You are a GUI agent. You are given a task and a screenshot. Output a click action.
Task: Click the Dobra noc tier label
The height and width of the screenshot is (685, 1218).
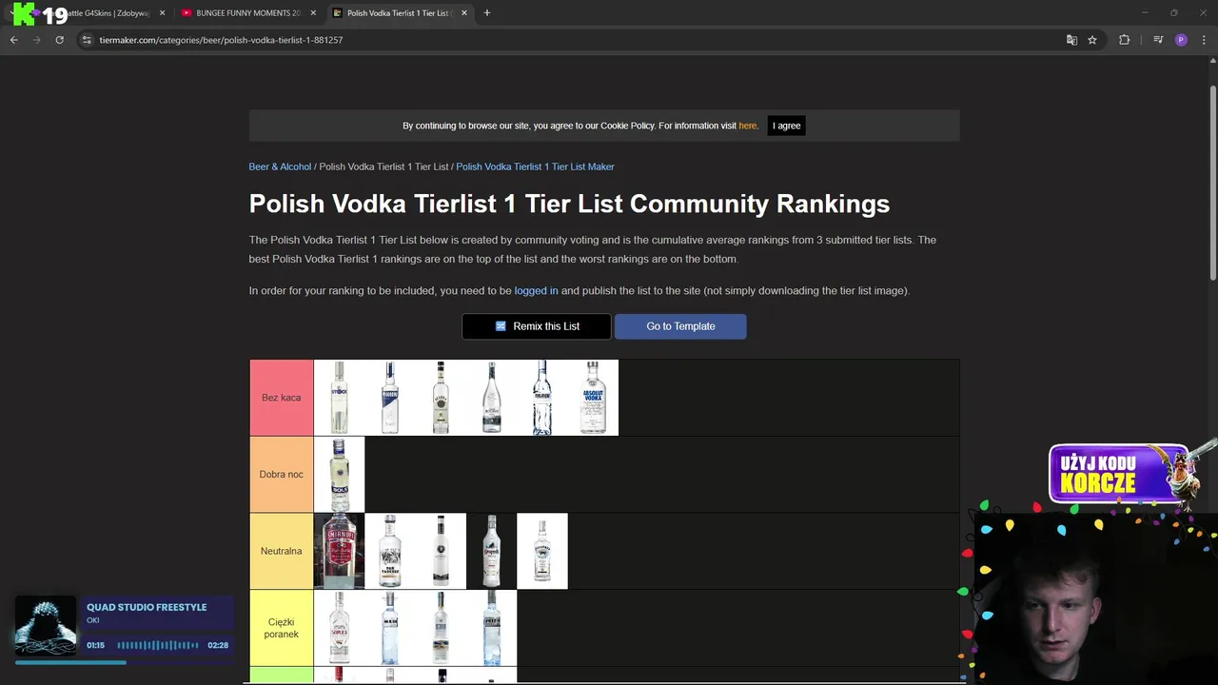(x=282, y=474)
